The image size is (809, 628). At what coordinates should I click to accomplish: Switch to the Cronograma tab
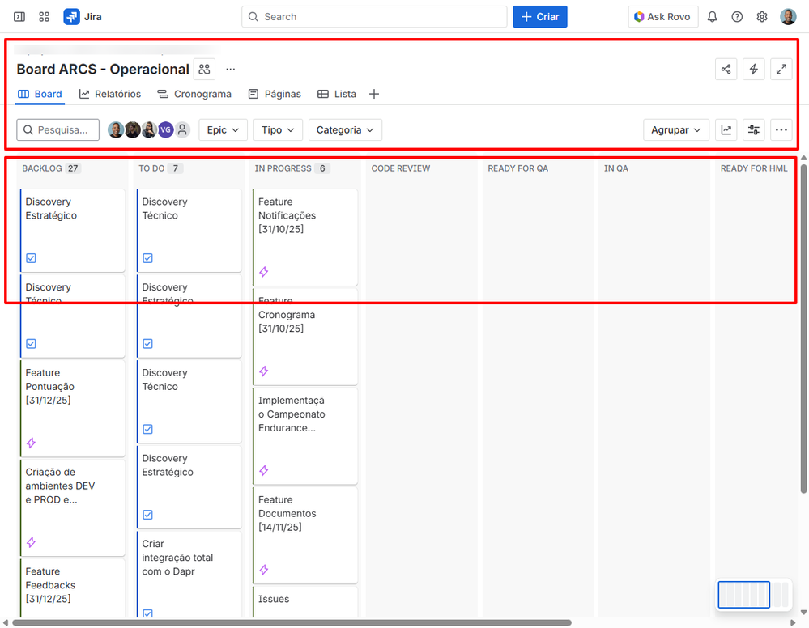(x=194, y=94)
